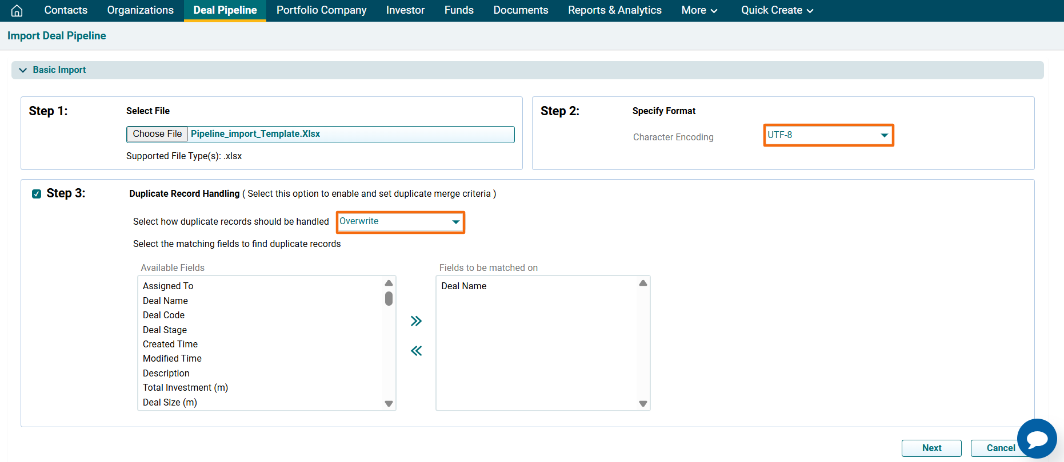
Task: Click the Choose File button
Action: [x=157, y=134]
